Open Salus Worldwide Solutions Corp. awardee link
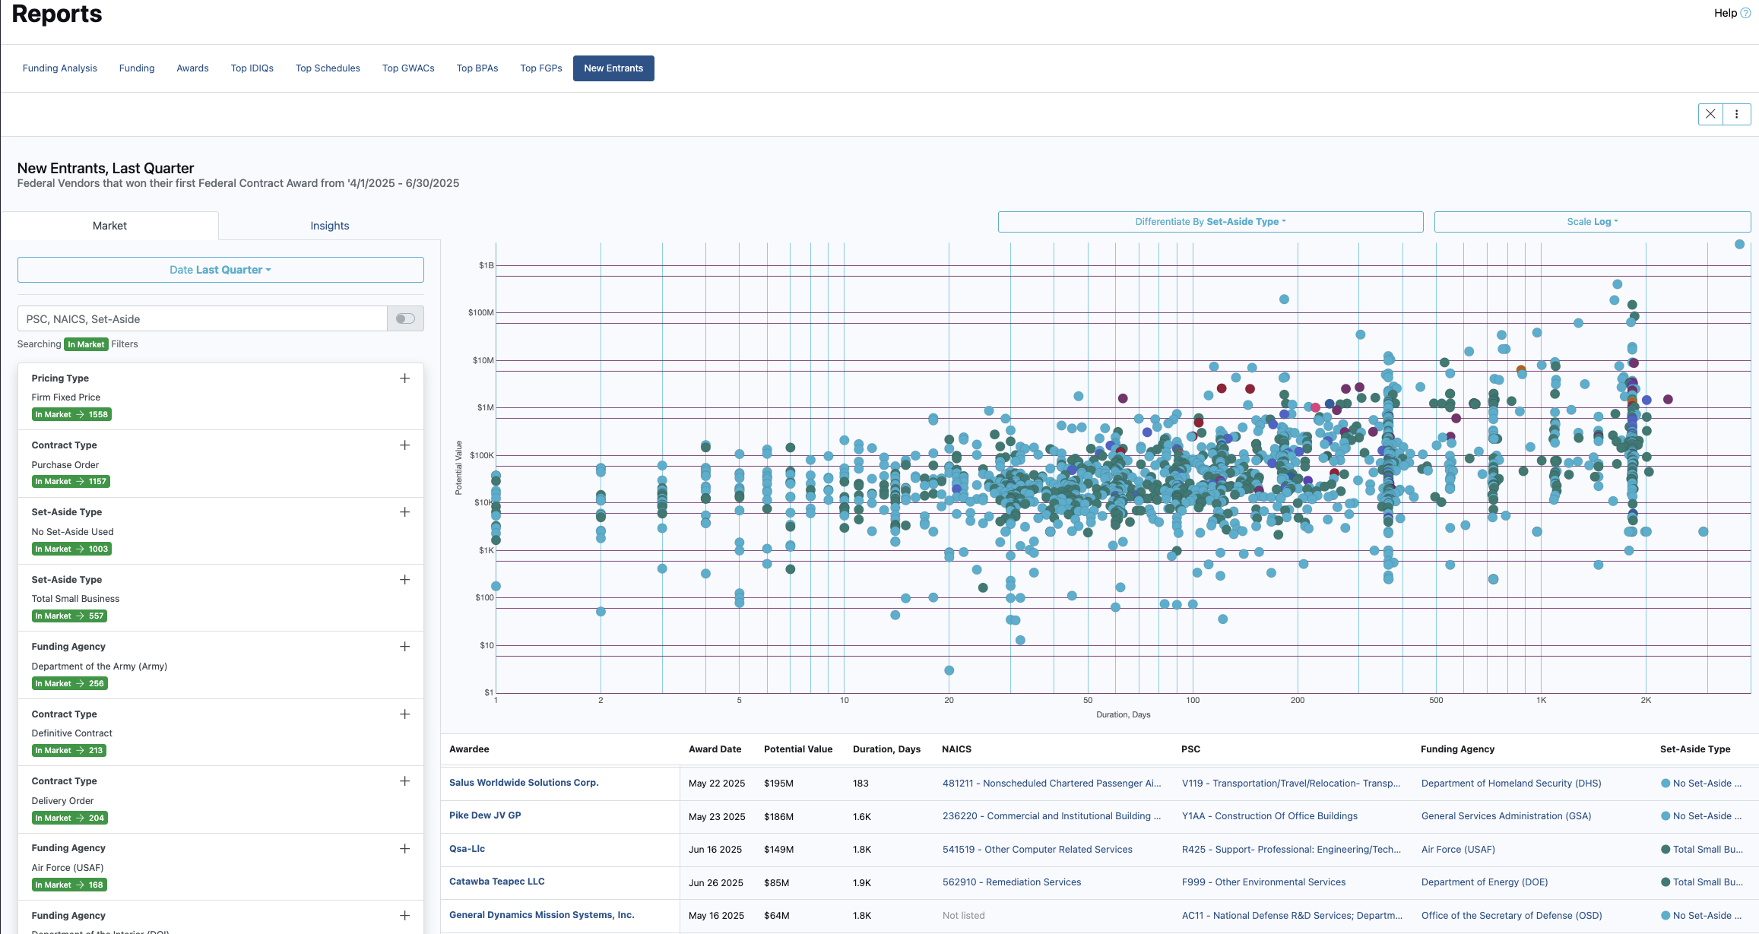Viewport: 1759px width, 934px height. tap(524, 783)
